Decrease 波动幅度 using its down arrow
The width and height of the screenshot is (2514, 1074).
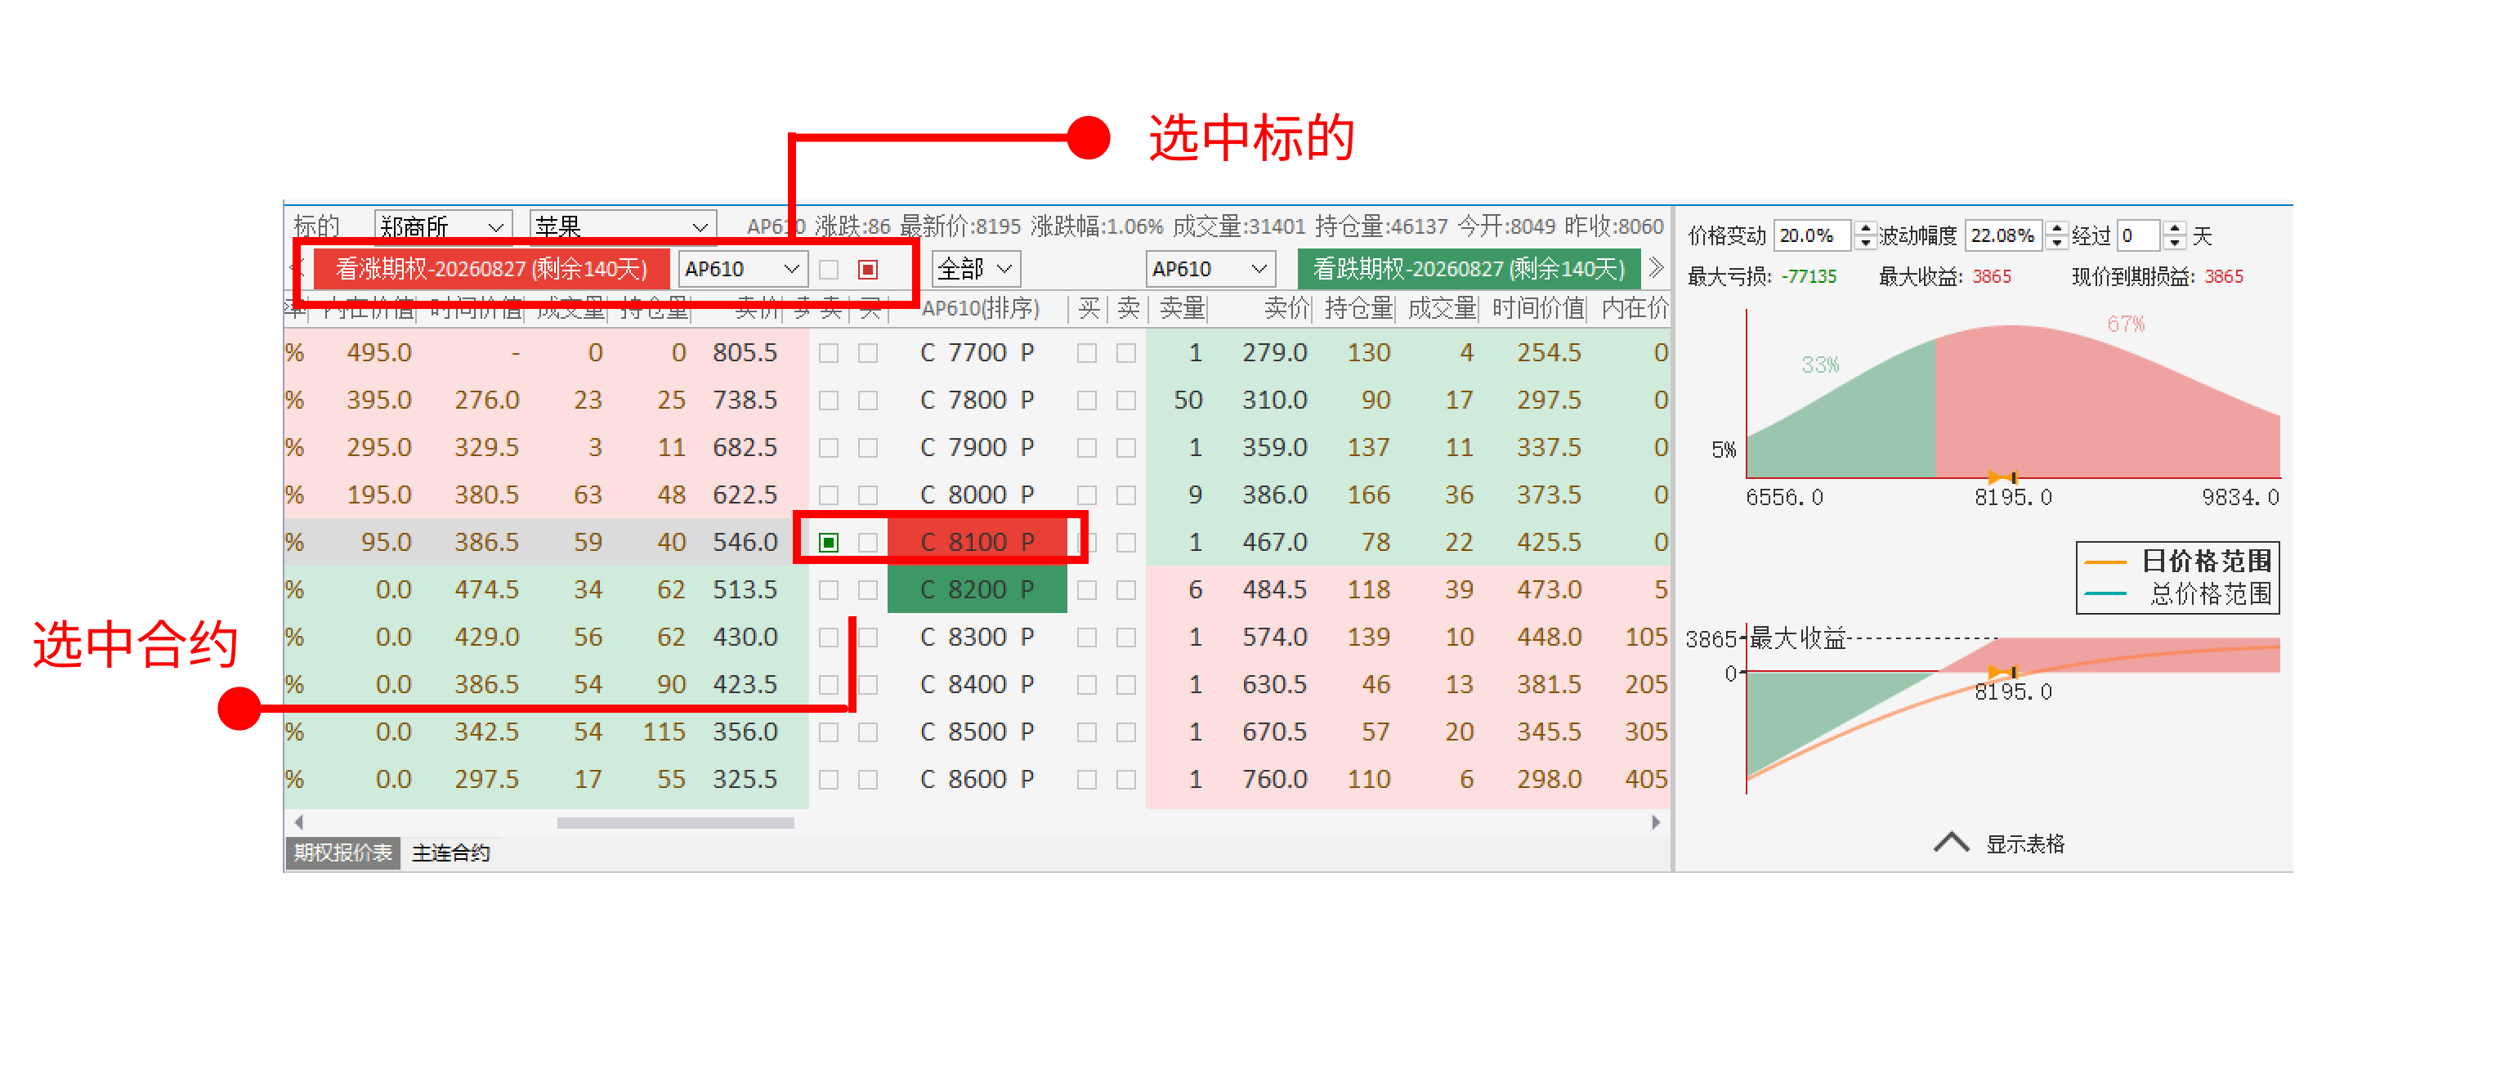coord(2056,242)
